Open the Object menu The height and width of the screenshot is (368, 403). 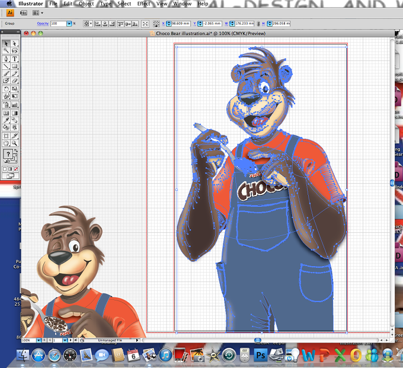click(86, 4)
